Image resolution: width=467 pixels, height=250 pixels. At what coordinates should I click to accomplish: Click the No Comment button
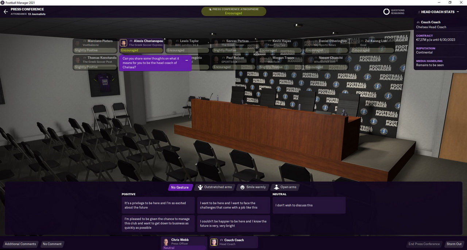pyautogui.click(x=52, y=244)
